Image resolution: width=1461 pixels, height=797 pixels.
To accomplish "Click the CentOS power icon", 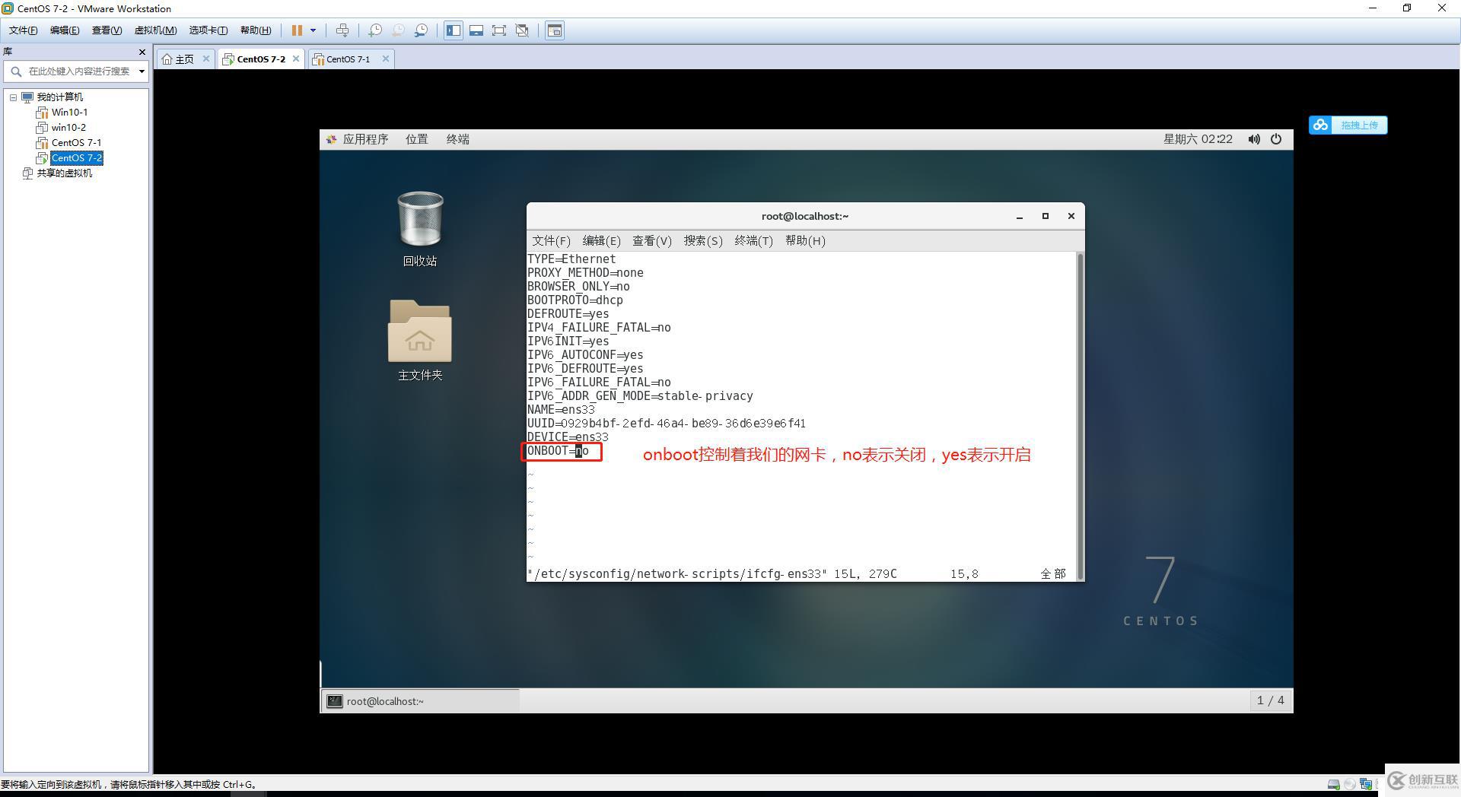I will tap(1276, 139).
